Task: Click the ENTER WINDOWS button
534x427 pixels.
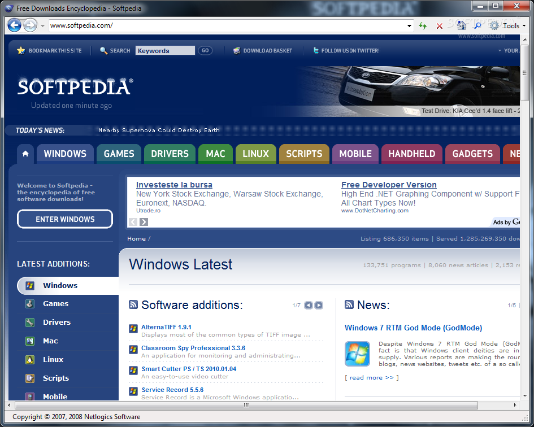Action: tap(65, 219)
